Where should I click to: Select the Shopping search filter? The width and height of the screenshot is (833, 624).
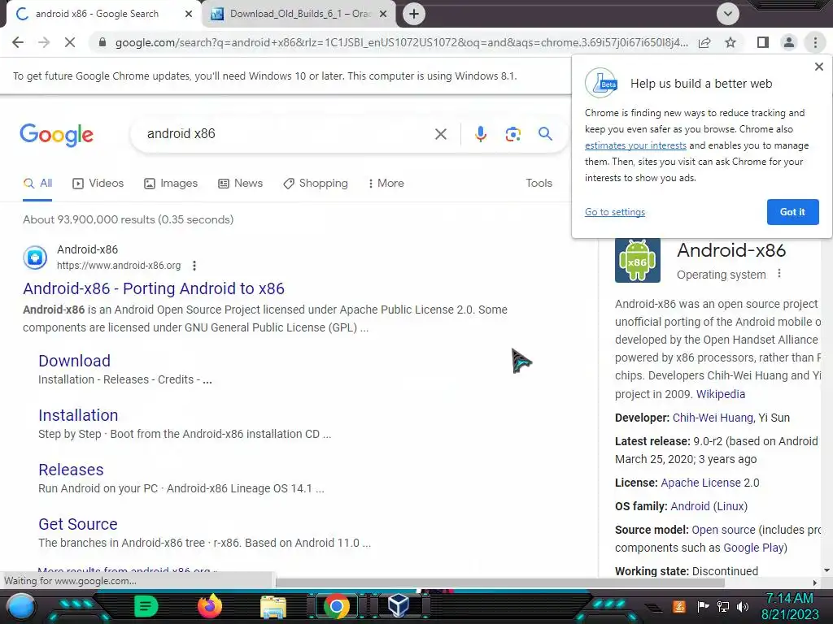[x=316, y=183]
